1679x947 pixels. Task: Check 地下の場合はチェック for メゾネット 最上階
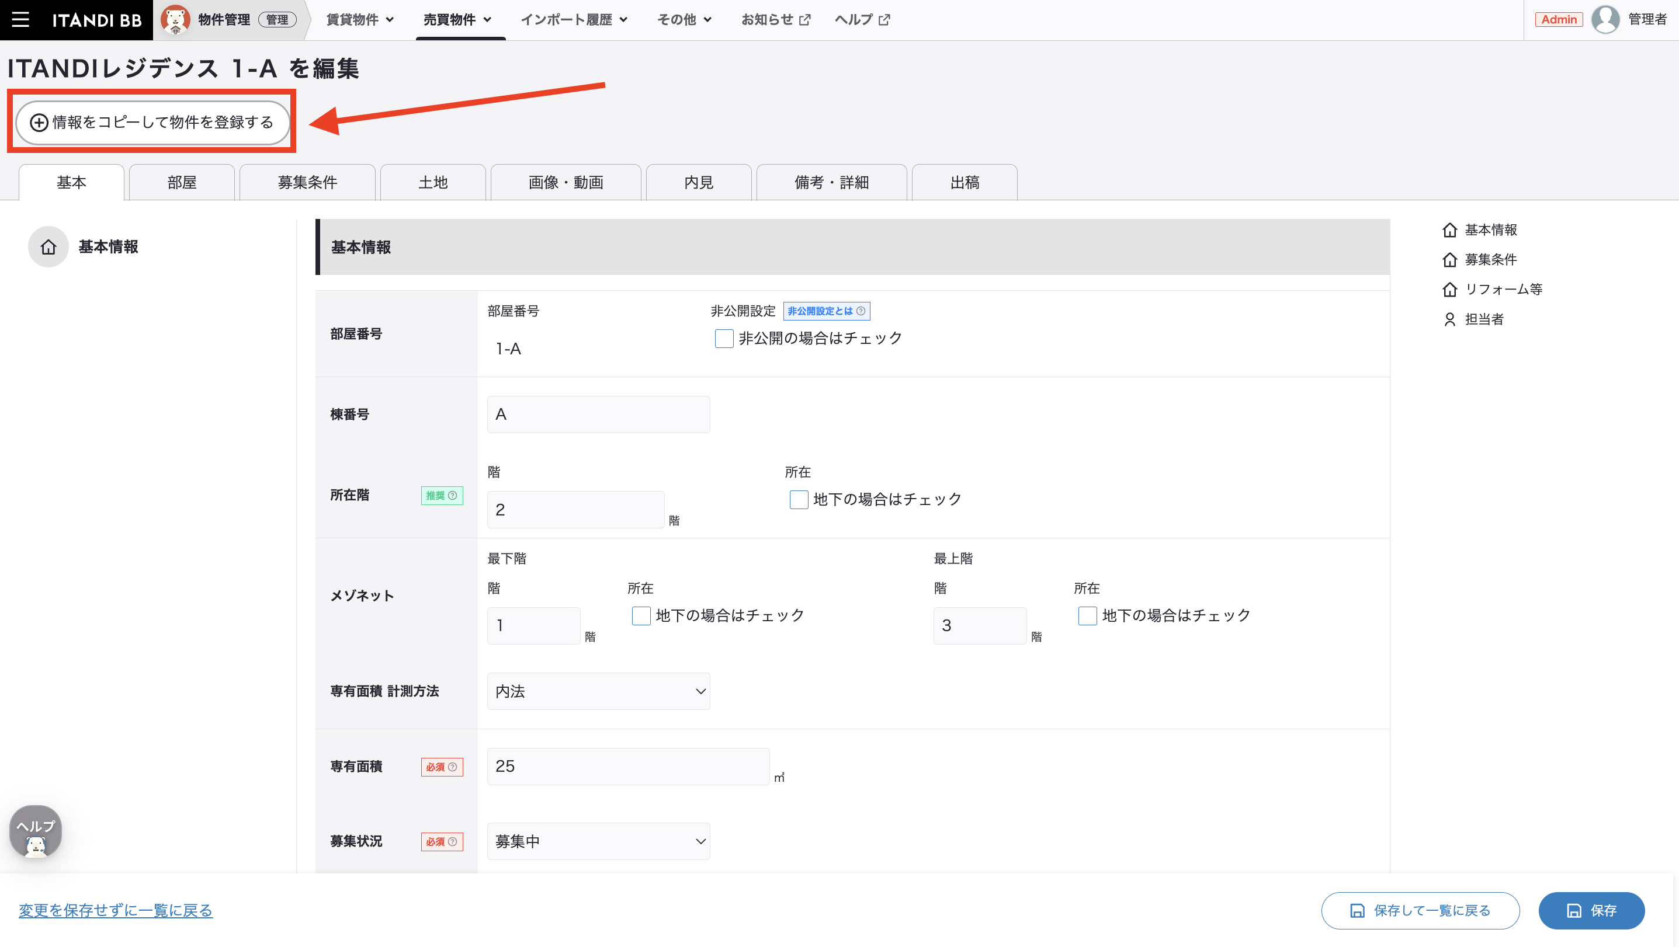point(1087,616)
